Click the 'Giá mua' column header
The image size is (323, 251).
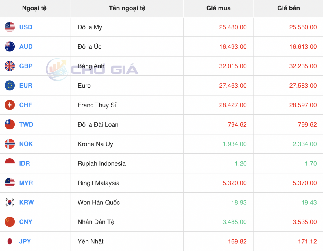tap(218, 8)
